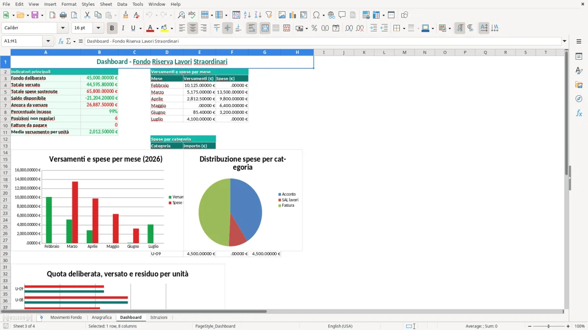Expand the formula bar

tap(564, 41)
